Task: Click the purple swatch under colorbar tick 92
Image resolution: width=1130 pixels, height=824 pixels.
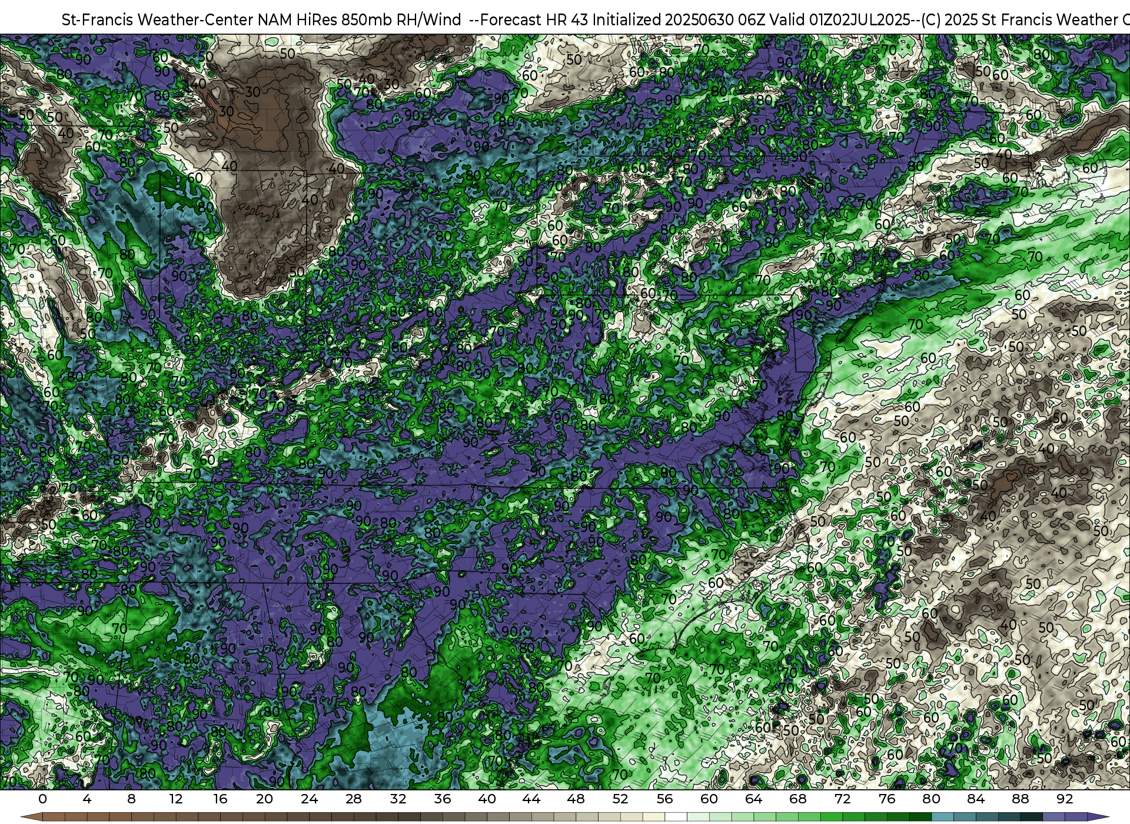Action: 1076,817
